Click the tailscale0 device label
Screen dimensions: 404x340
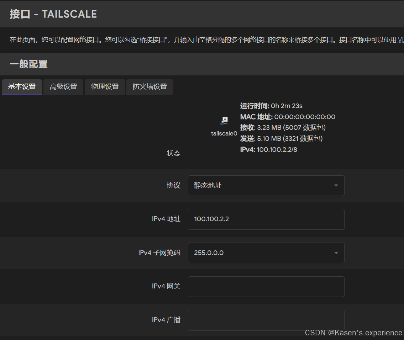click(224, 133)
